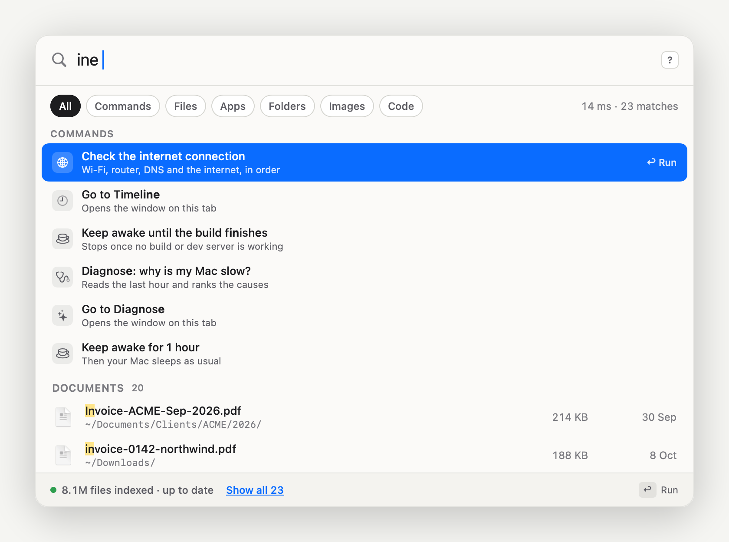Click the Check the internet connection title

click(x=163, y=156)
